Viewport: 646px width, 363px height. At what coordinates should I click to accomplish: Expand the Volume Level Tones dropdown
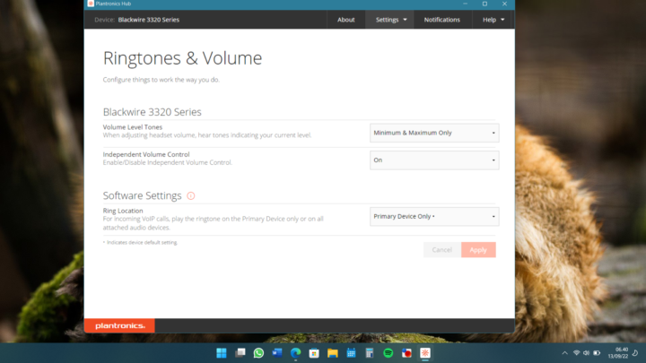[434, 133]
